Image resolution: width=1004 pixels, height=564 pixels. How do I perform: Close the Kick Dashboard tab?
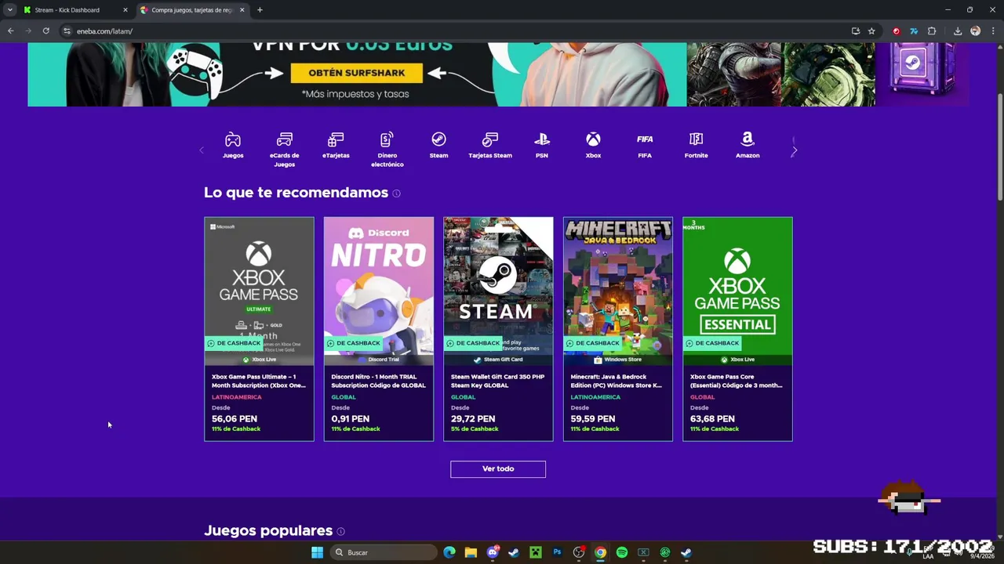click(x=125, y=10)
